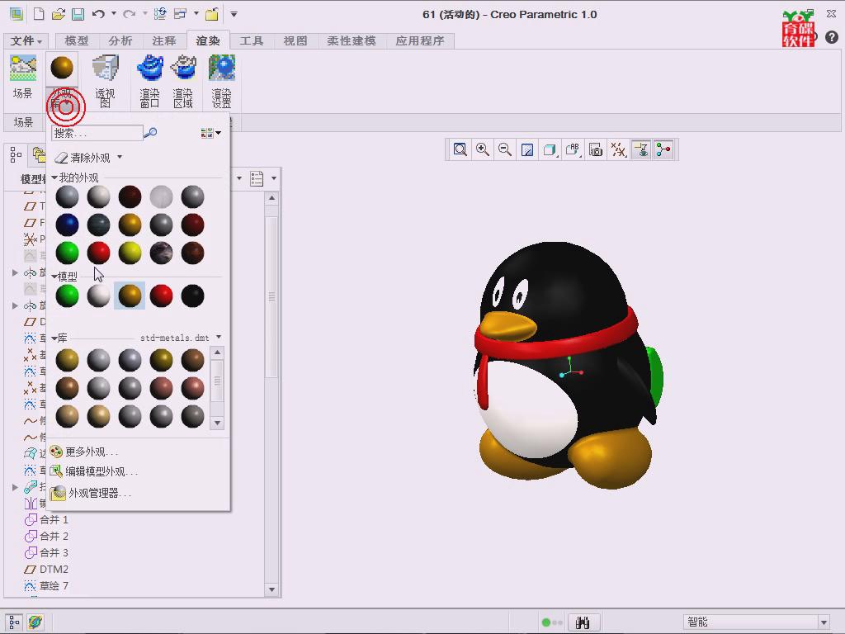This screenshot has height=634, width=845.
Task: Open a file using the folder icon
Action: point(59,14)
